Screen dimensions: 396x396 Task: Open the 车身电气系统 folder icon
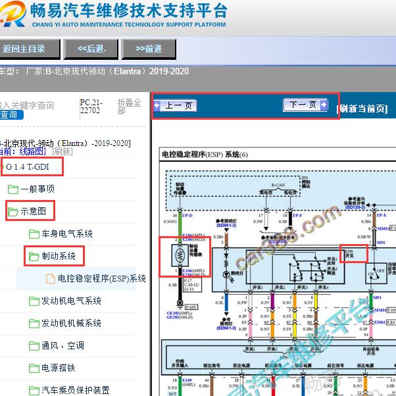34,234
